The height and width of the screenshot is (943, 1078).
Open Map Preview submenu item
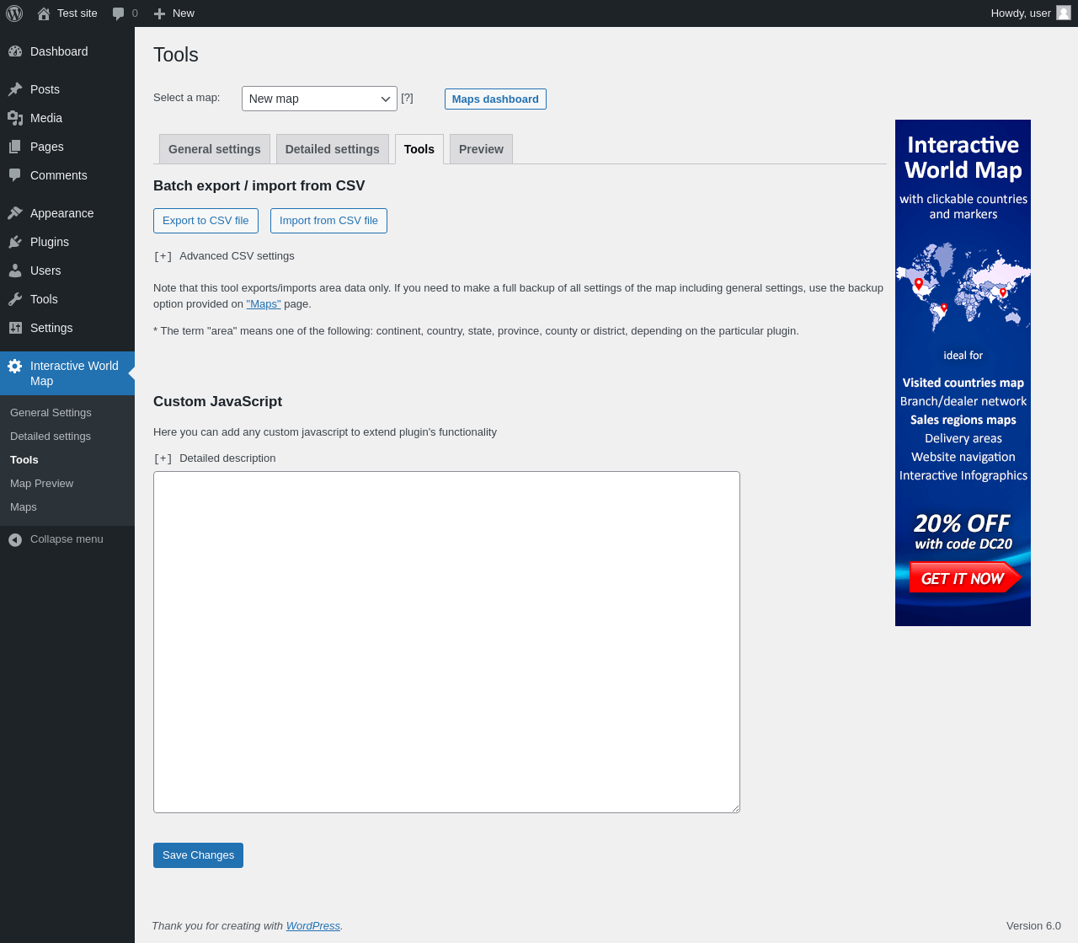click(67, 484)
